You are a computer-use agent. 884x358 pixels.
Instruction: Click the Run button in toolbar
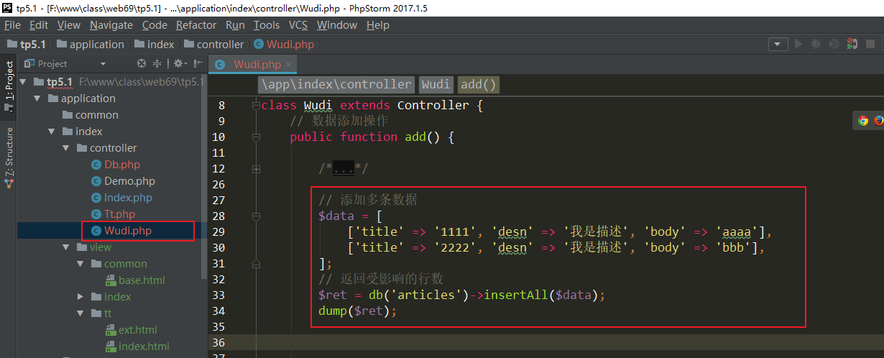tap(798, 44)
